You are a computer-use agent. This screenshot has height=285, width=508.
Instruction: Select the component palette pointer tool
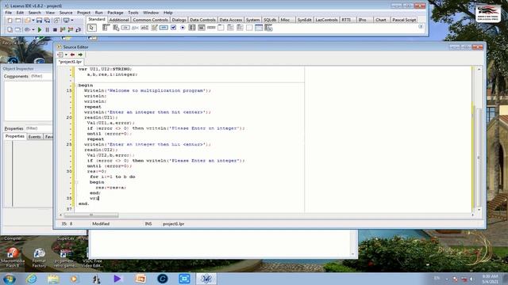92,28
